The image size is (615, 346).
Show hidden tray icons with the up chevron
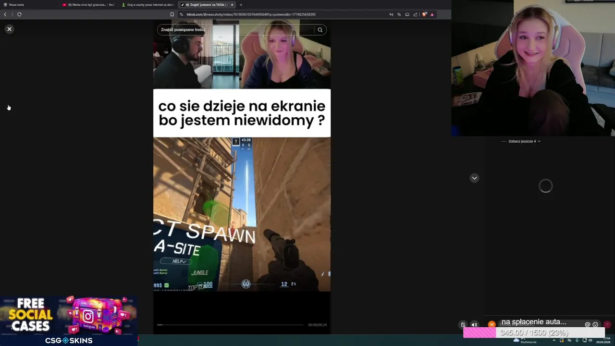(553, 340)
